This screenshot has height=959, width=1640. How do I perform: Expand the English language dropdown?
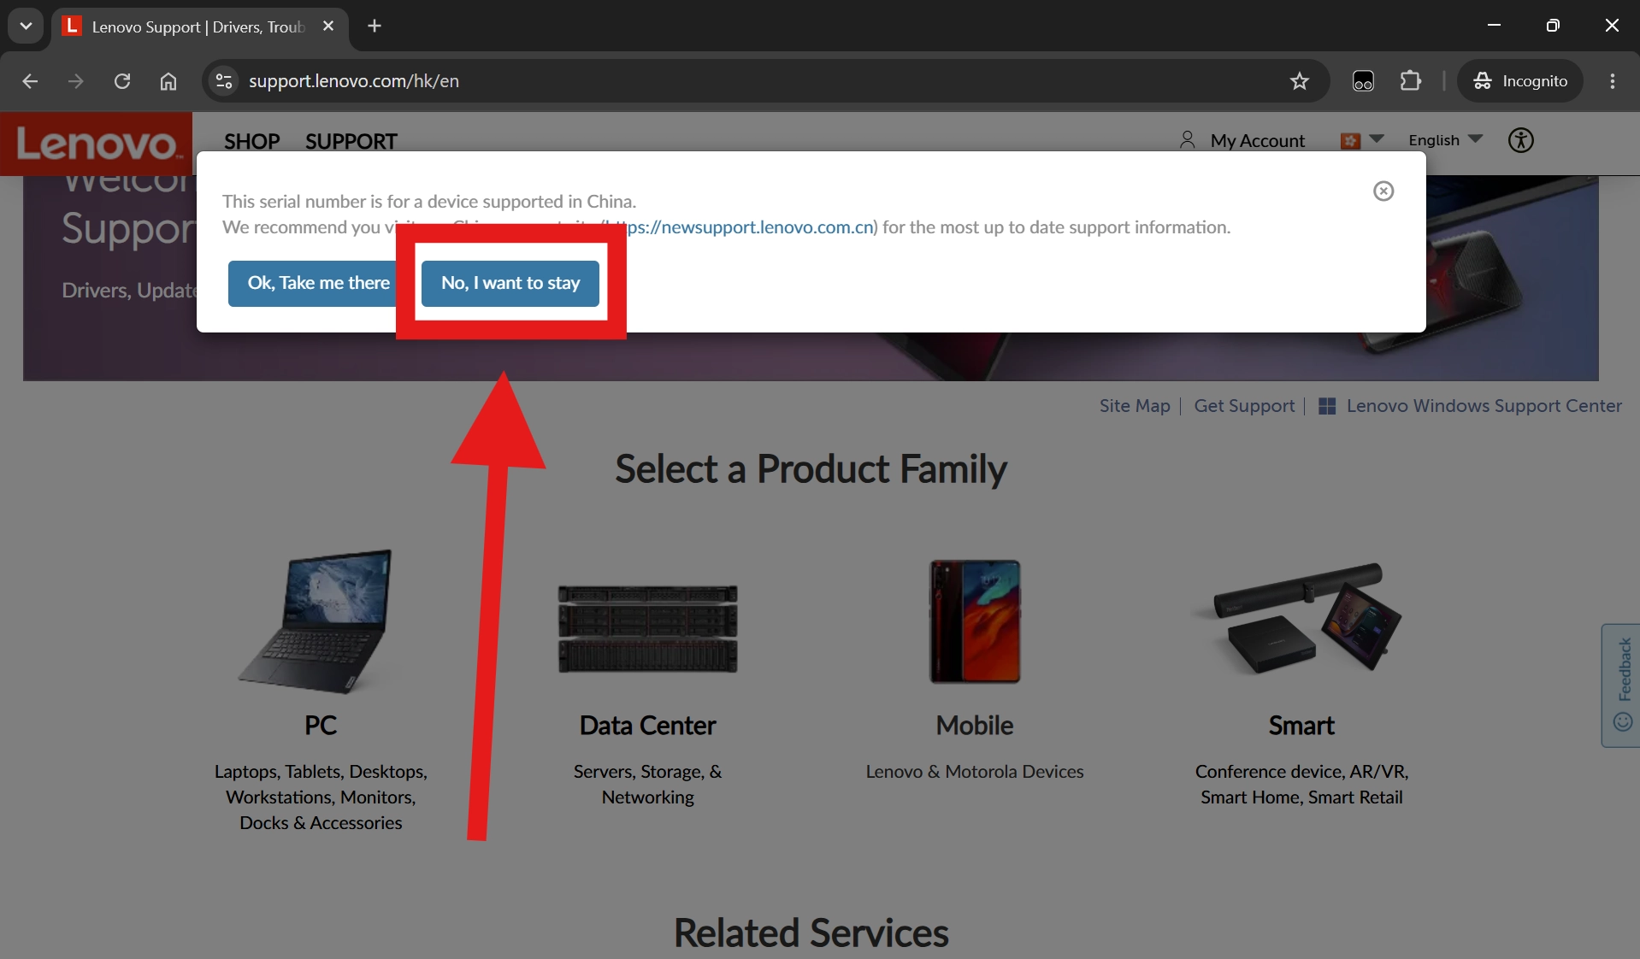click(x=1445, y=140)
